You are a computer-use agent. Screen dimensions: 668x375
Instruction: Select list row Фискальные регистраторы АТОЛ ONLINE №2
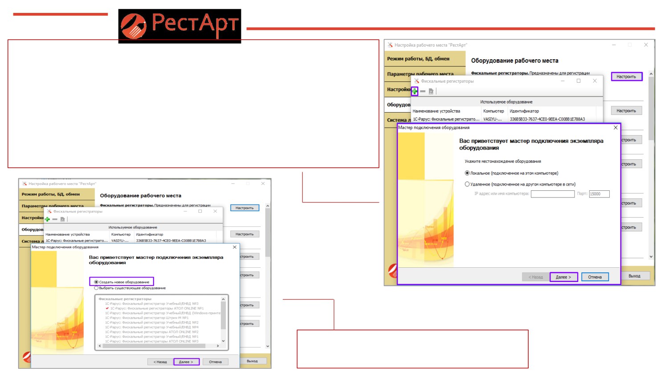[152, 332]
